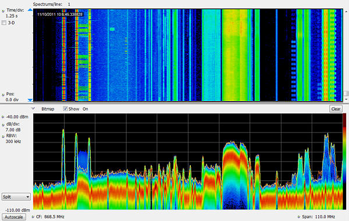Expand the trace selector arrow beside Bitmap
349x221 pixels.
pyautogui.click(x=33, y=109)
